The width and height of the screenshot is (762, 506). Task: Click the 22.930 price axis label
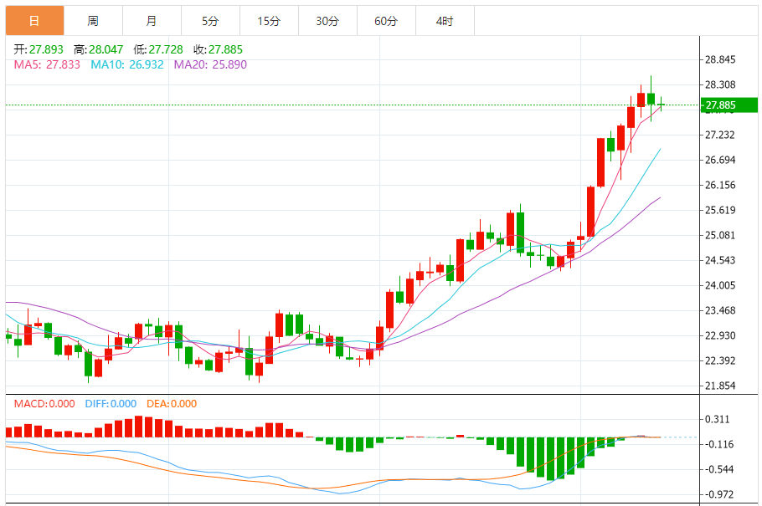point(720,335)
